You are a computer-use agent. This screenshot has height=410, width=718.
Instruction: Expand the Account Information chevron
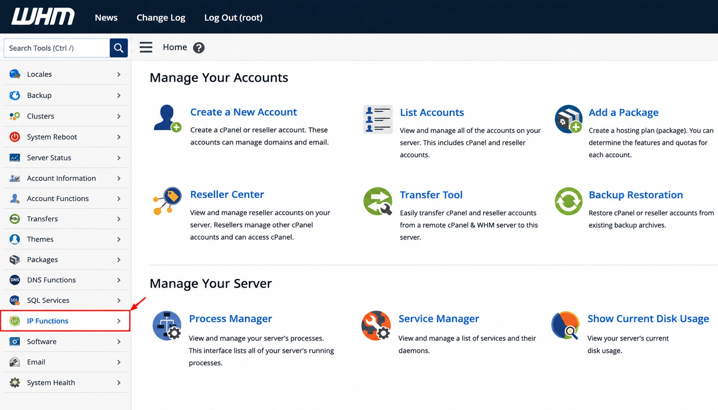click(119, 178)
